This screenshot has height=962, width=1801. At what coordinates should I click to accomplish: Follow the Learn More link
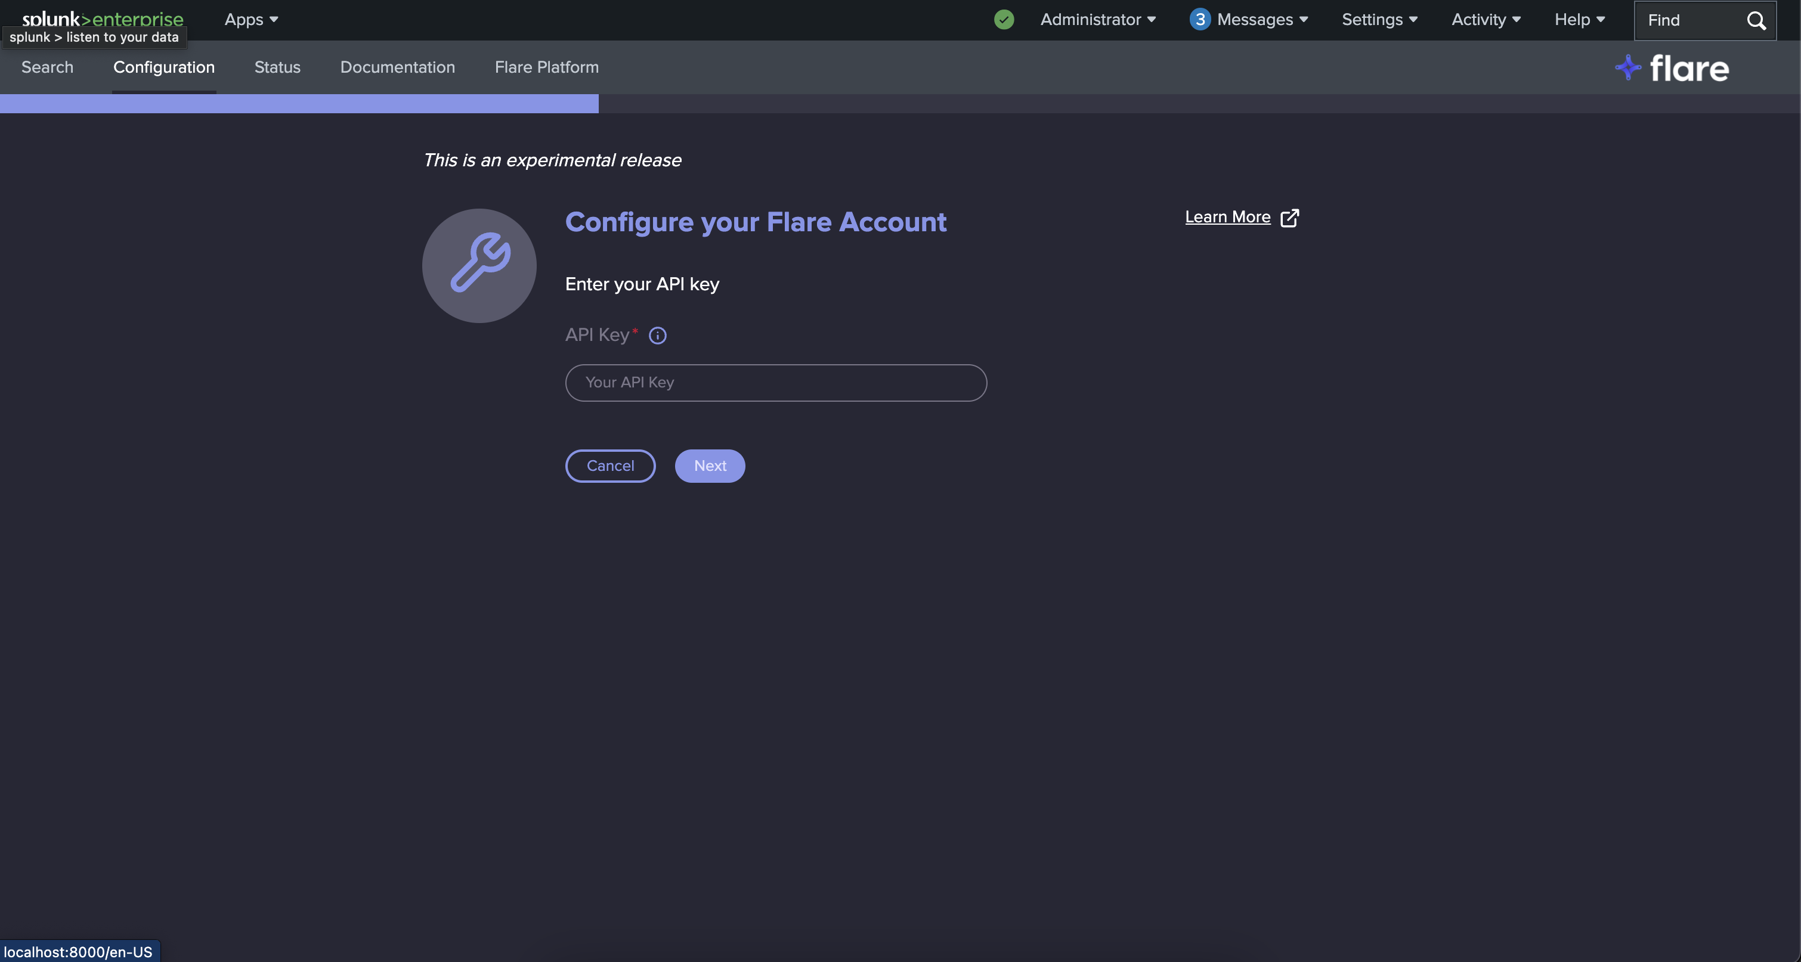point(1227,218)
